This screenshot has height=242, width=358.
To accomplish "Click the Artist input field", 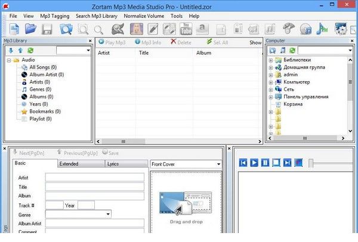I will (x=94, y=177).
